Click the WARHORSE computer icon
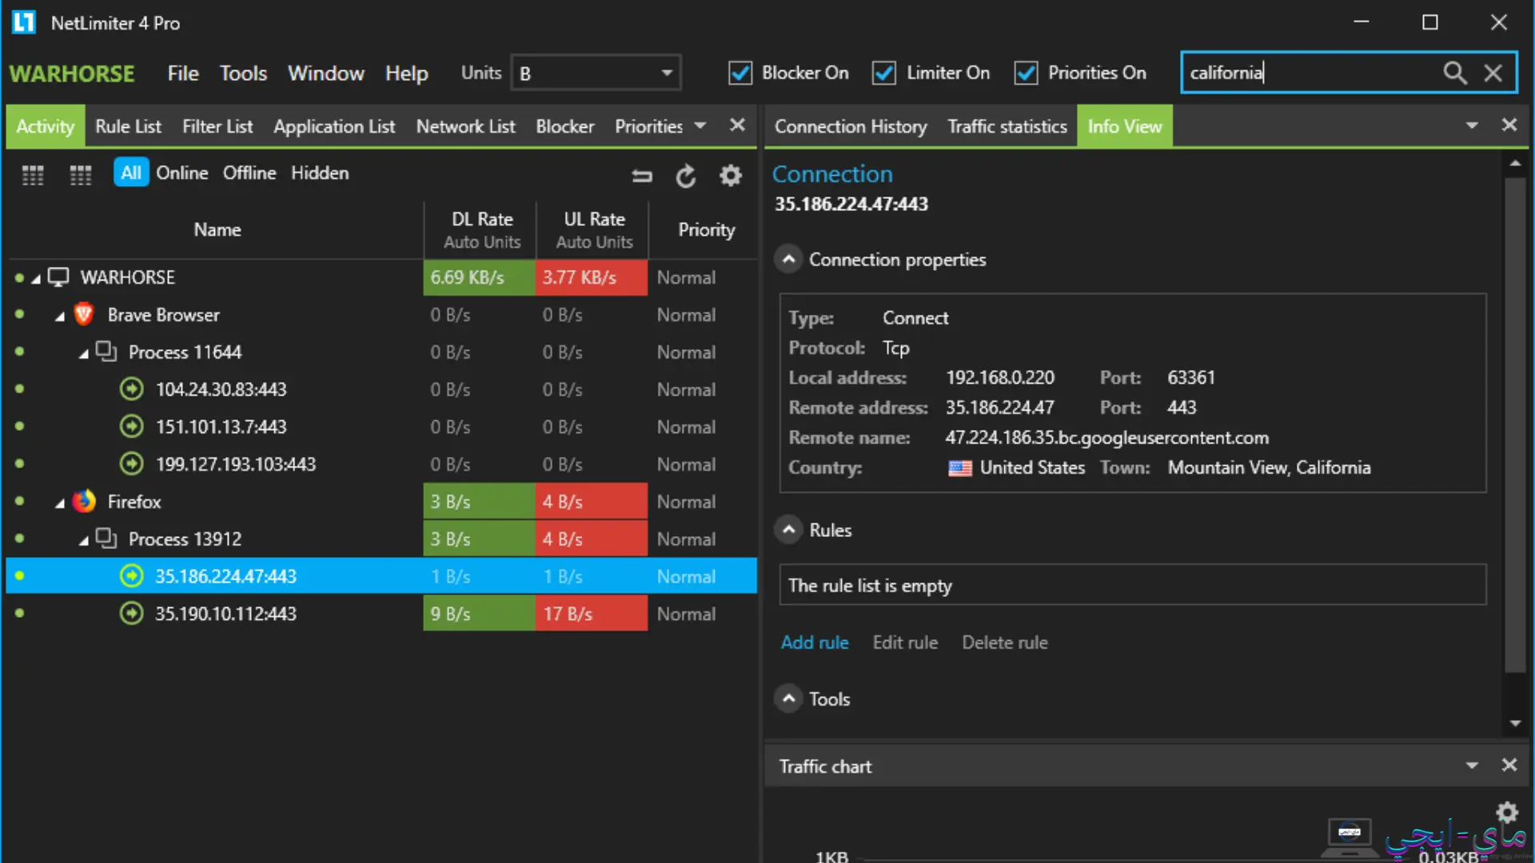The height and width of the screenshot is (863, 1535). click(58, 277)
